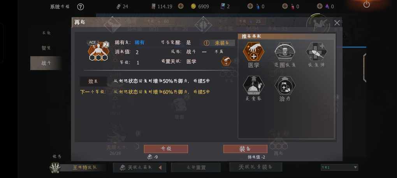Screen dimensions: 397x178
Task: Click the prerequisite 医学 talent small icon
Action: (x=226, y=62)
